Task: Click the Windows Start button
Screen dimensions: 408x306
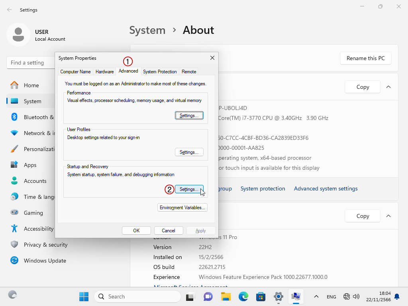Action: (84, 296)
